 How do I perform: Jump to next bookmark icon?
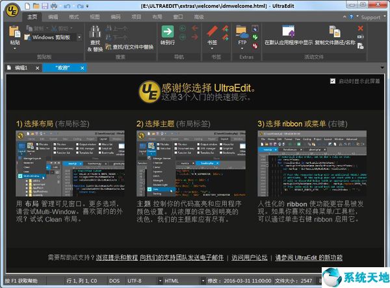point(226,38)
